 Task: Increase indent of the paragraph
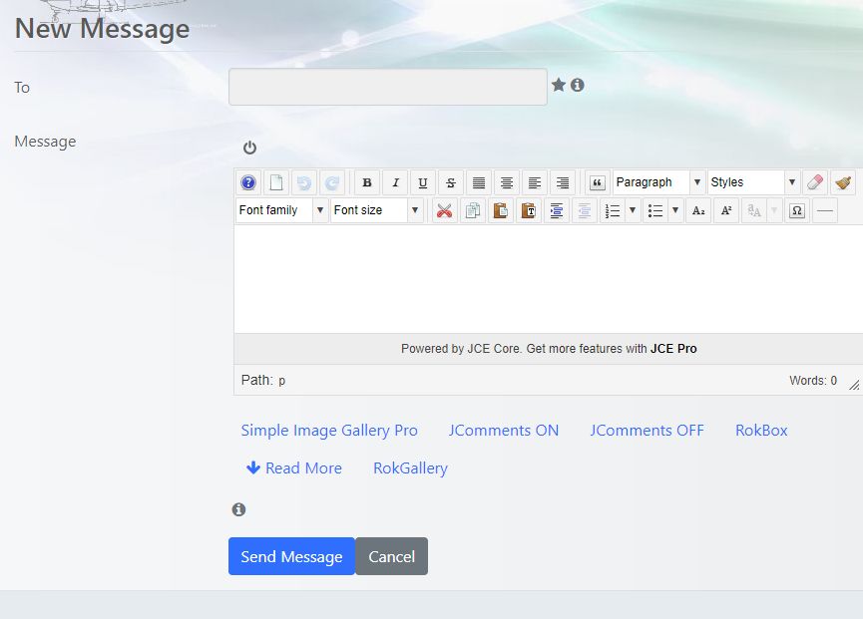coord(557,210)
